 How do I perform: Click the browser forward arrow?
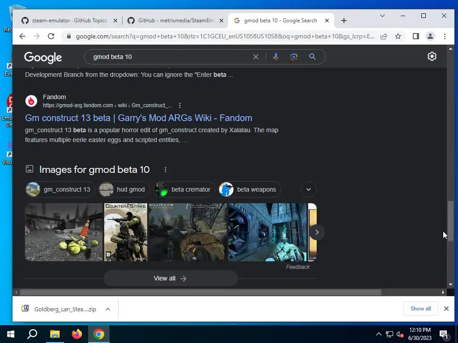(x=37, y=36)
